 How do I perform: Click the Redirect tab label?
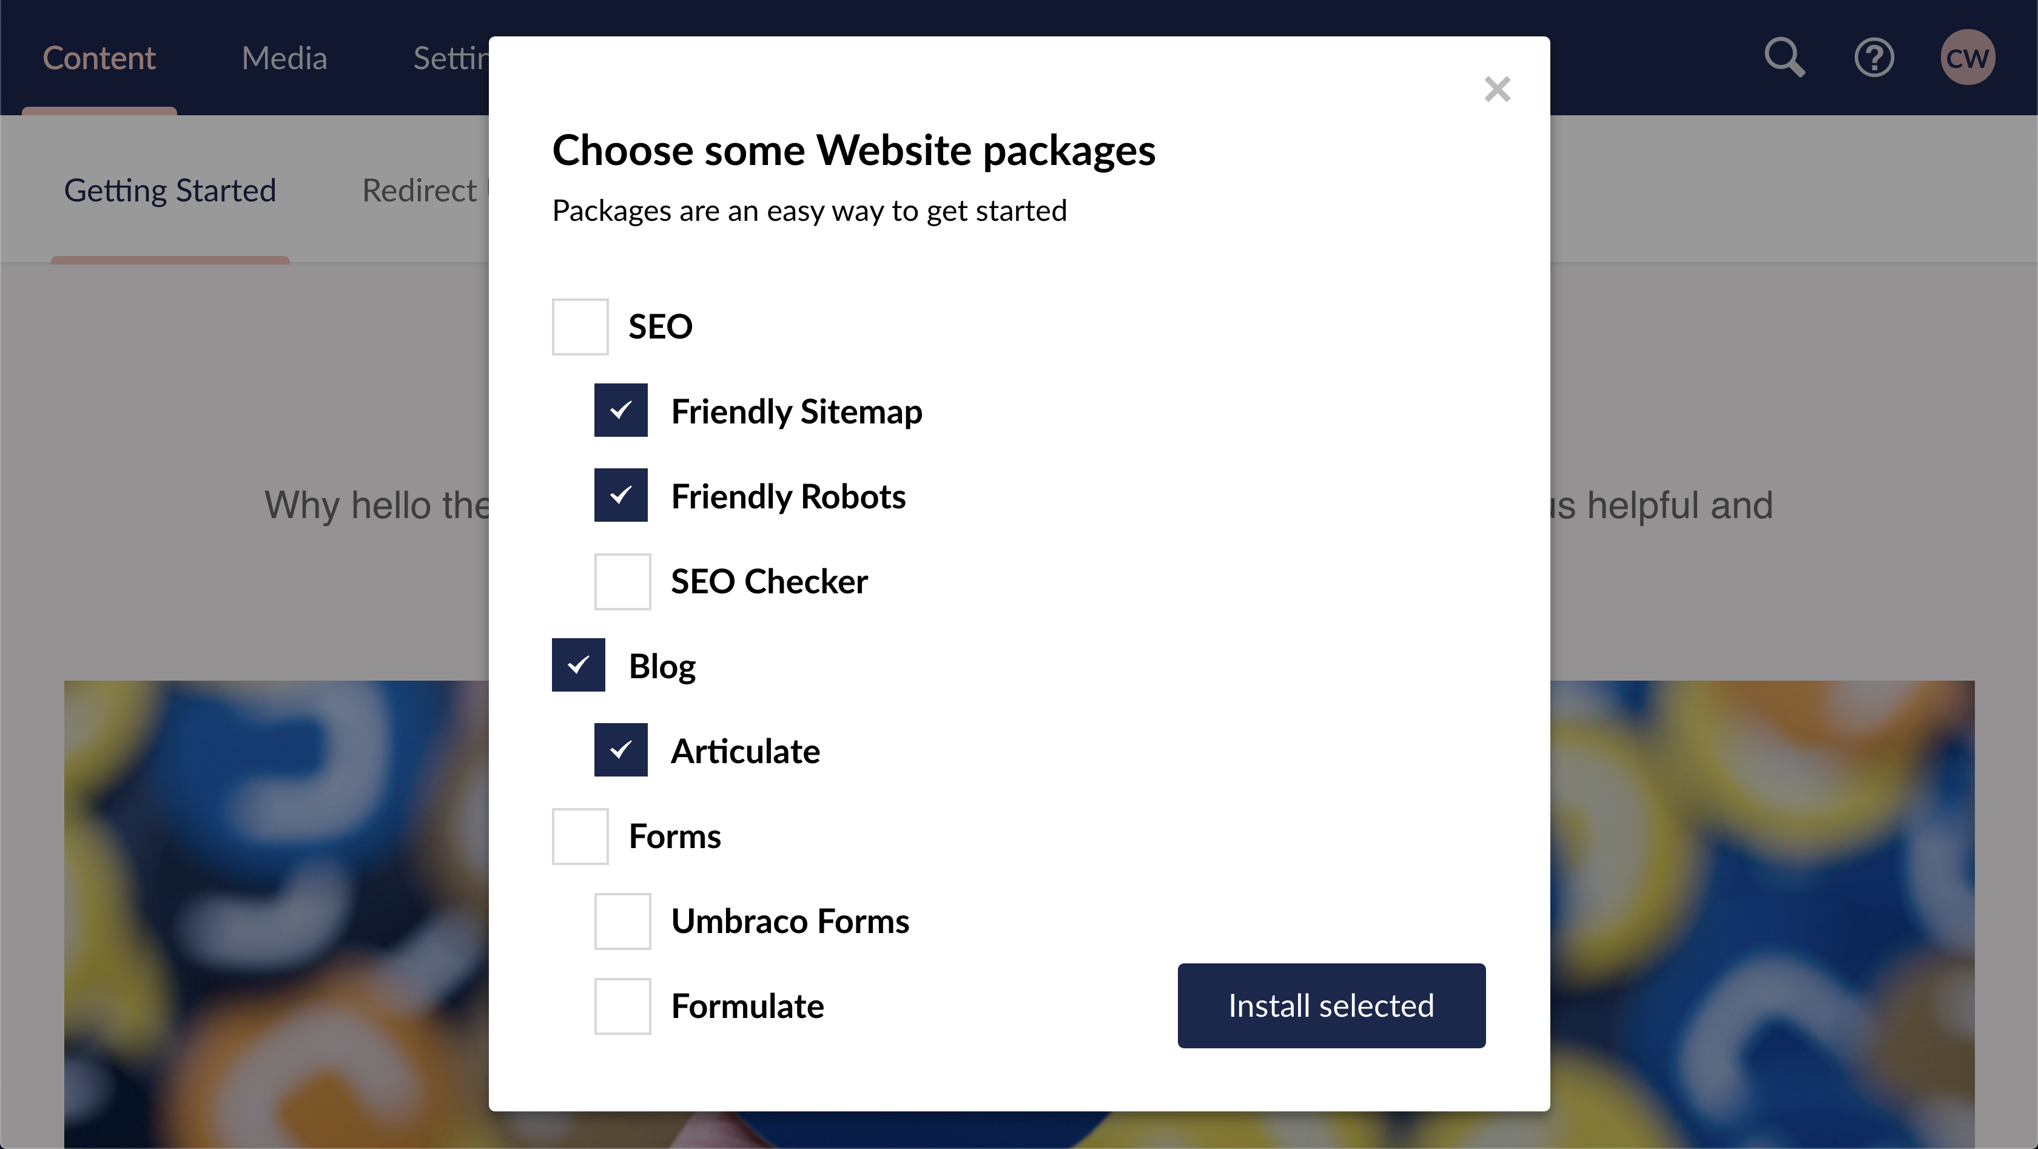420,189
